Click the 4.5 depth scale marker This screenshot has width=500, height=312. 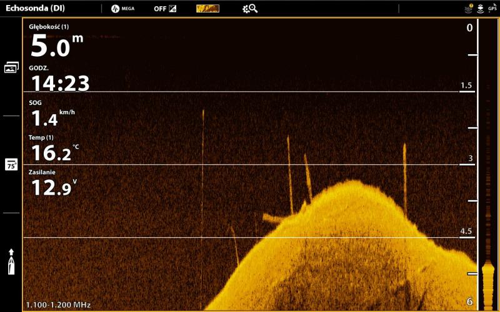[466, 232]
